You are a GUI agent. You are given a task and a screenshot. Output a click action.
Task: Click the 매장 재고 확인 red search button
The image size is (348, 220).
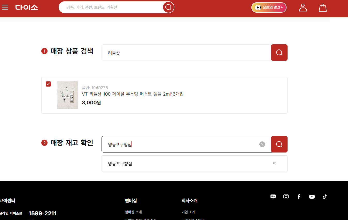(279, 144)
